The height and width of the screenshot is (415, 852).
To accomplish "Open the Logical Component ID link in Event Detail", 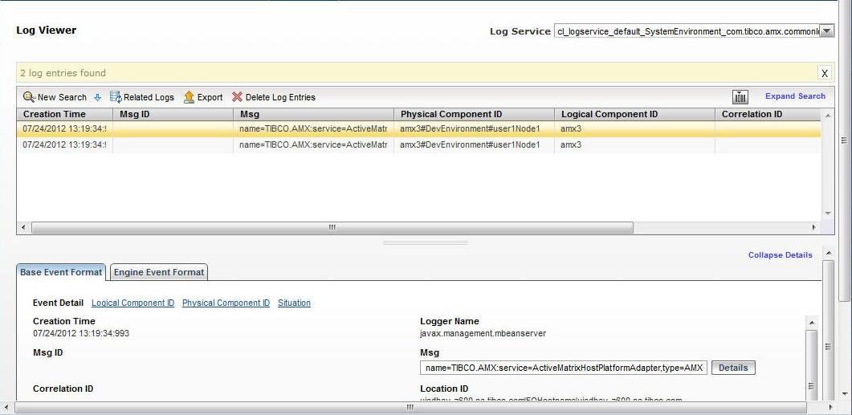I will click(132, 303).
